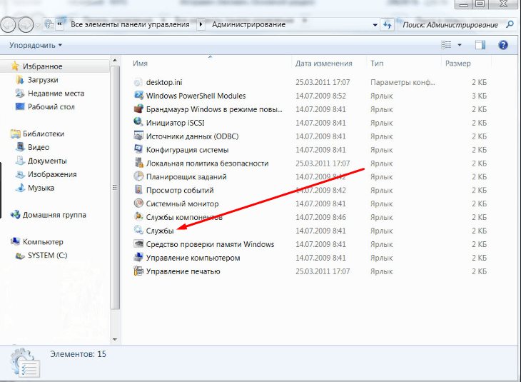
Task: Expand the address bar history dropdown
Action: [375, 25]
